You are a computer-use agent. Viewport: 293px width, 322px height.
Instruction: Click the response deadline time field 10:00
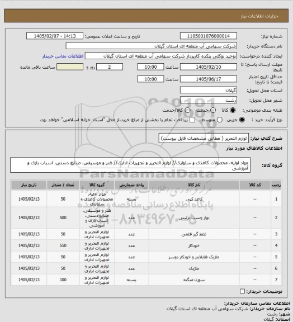[x=150, y=67]
